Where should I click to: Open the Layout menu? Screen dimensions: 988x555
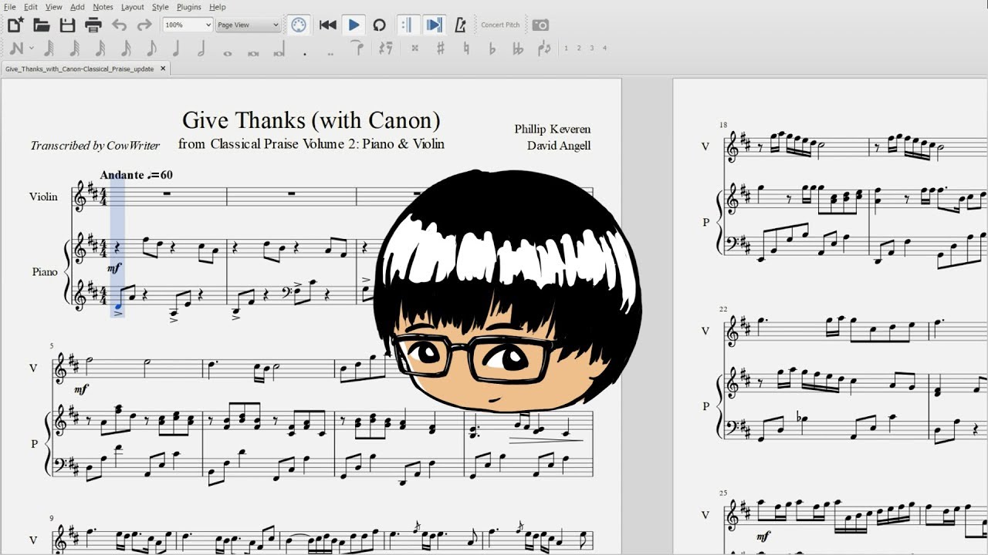pos(133,7)
